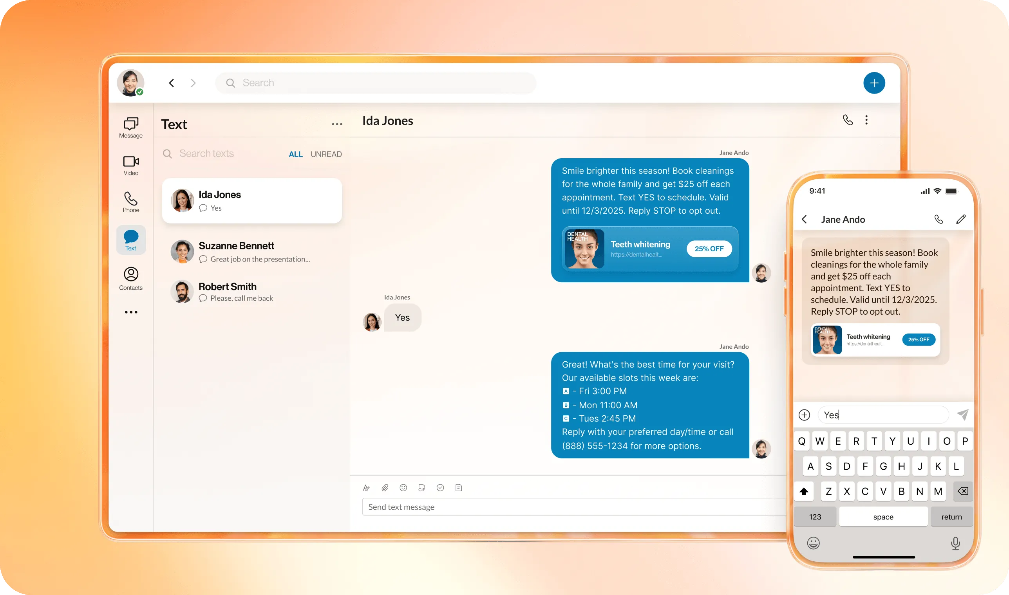
Task: Open templates using the document icon
Action: click(459, 487)
